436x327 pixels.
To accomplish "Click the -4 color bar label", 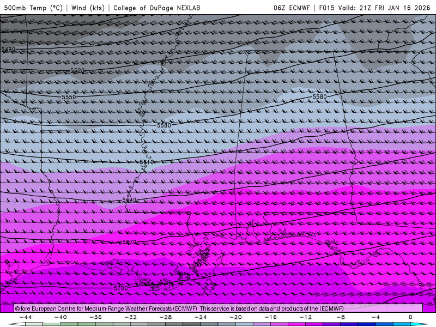I will (x=376, y=317).
